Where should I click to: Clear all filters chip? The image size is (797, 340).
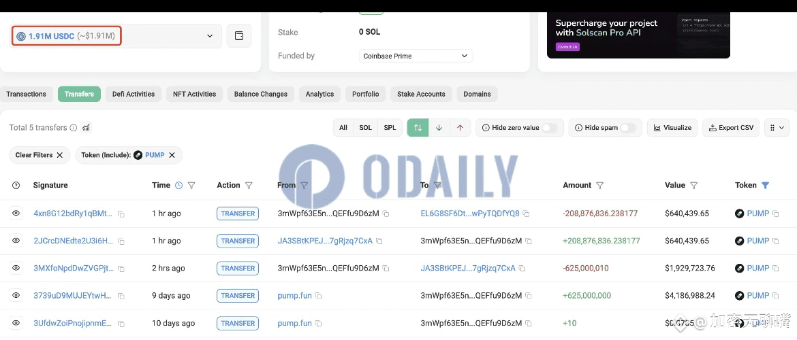coord(40,155)
